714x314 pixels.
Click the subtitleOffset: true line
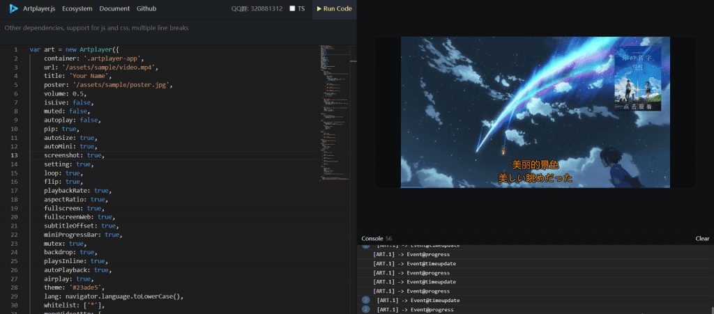click(x=82, y=226)
